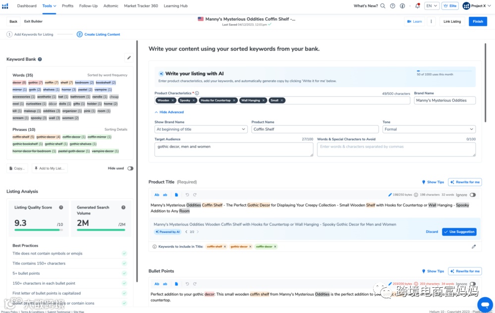Edit keywords to include in title pencil
495x313 pixels.
click(x=474, y=247)
